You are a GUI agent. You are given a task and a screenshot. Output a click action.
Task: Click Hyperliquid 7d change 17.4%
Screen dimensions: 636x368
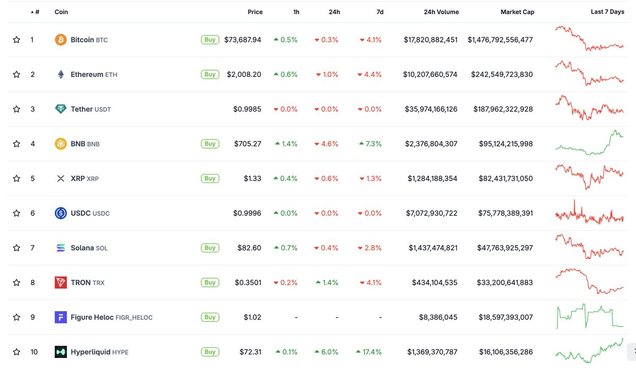coord(368,352)
